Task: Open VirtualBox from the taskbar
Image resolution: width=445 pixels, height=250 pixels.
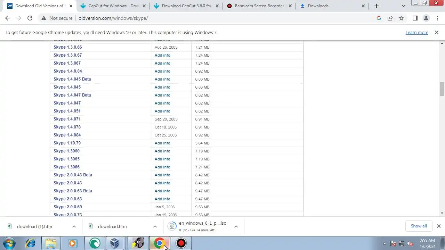Action: (x=115, y=243)
